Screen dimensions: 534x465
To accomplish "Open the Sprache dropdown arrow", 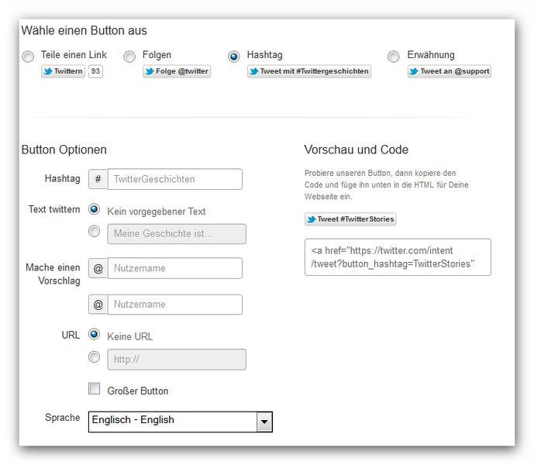I will pyautogui.click(x=264, y=422).
